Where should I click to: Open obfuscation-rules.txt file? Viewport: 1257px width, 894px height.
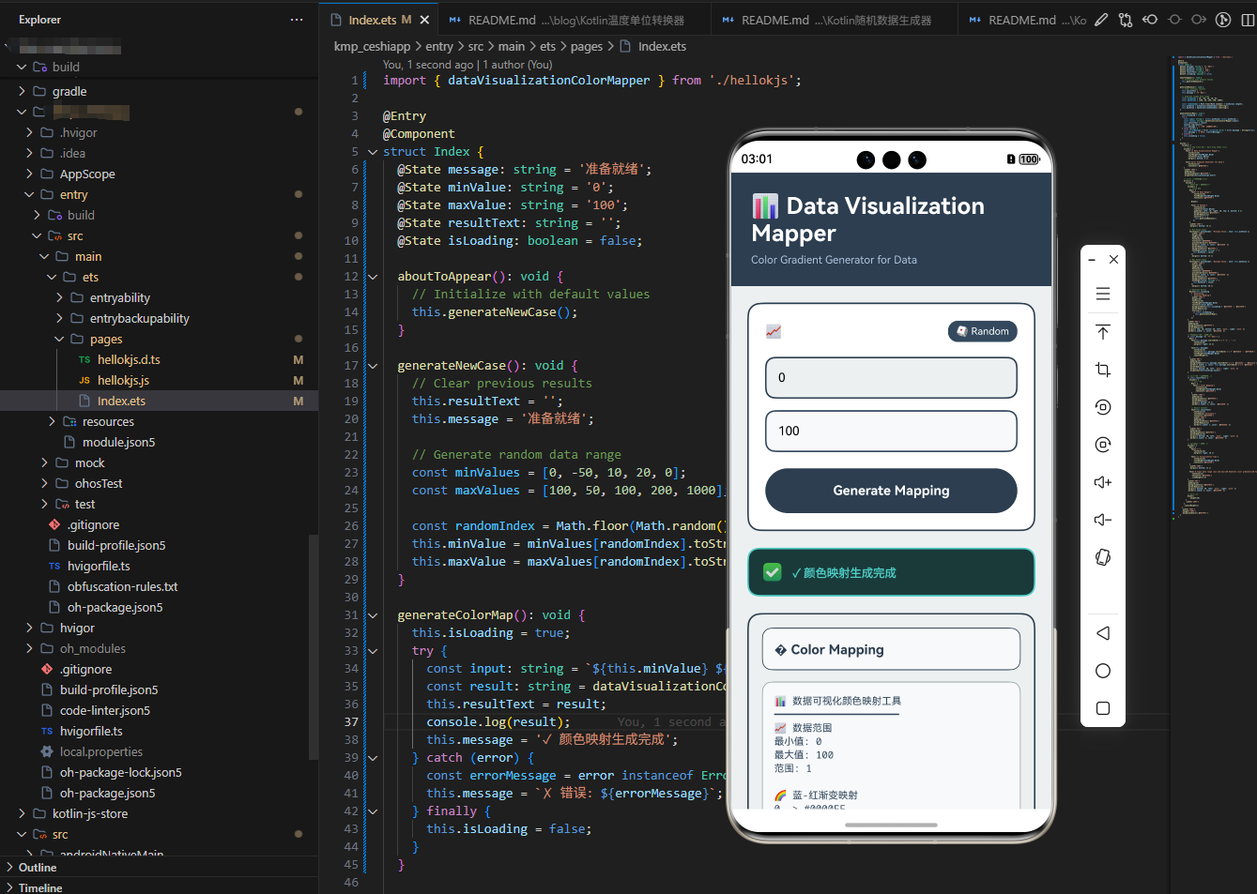pos(122,586)
